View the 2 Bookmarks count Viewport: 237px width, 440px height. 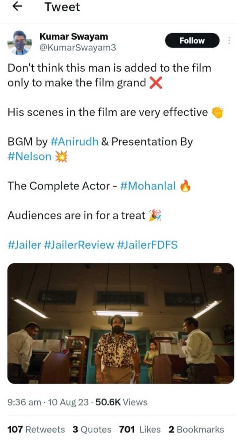196,429
